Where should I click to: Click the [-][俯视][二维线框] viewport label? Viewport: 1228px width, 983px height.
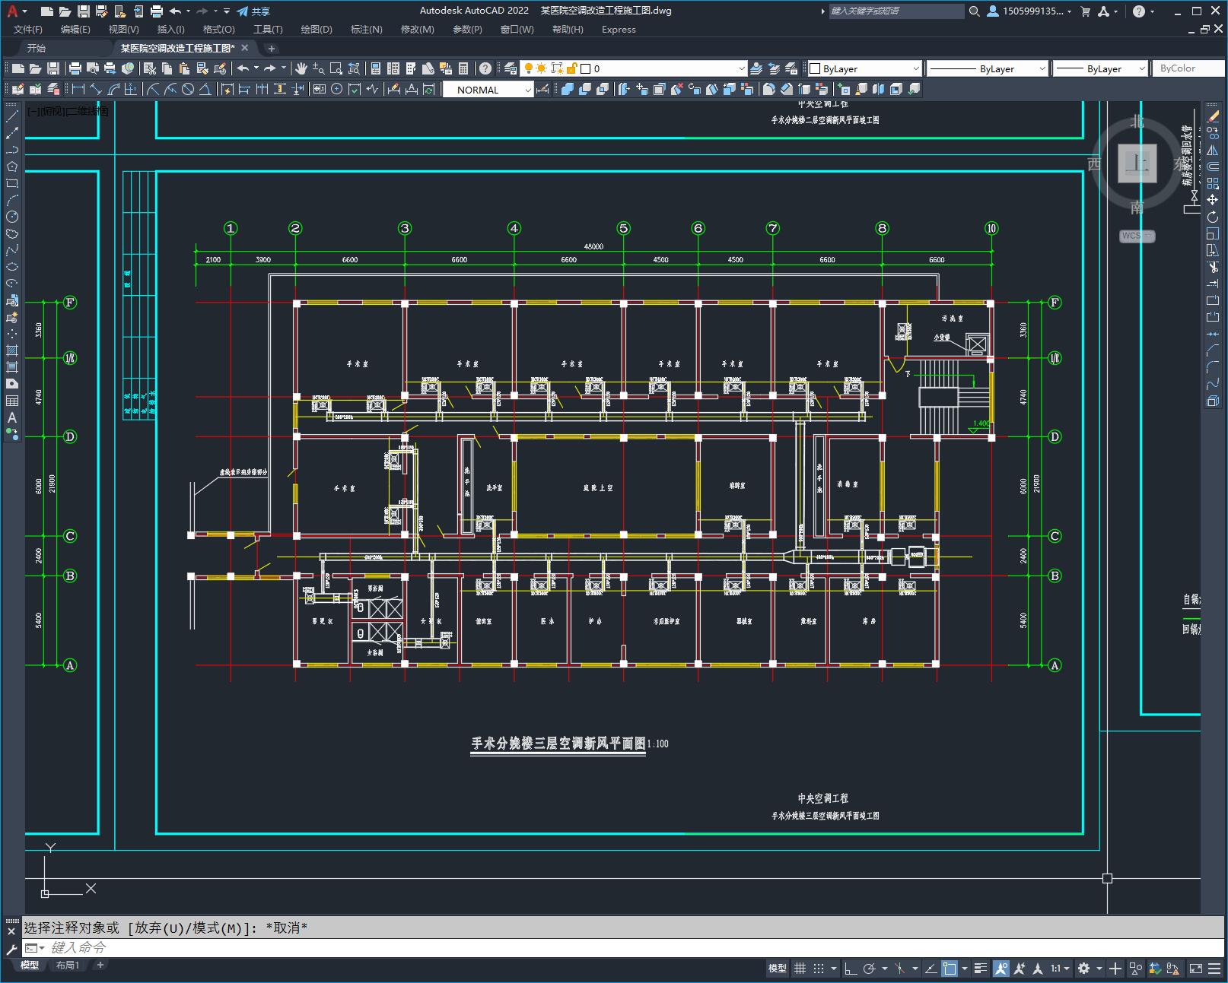pyautogui.click(x=68, y=111)
